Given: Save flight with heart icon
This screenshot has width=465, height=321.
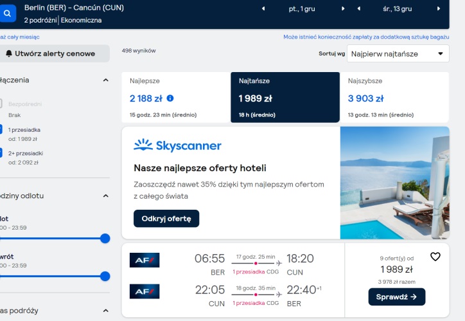Looking at the screenshot, I should 435,257.
